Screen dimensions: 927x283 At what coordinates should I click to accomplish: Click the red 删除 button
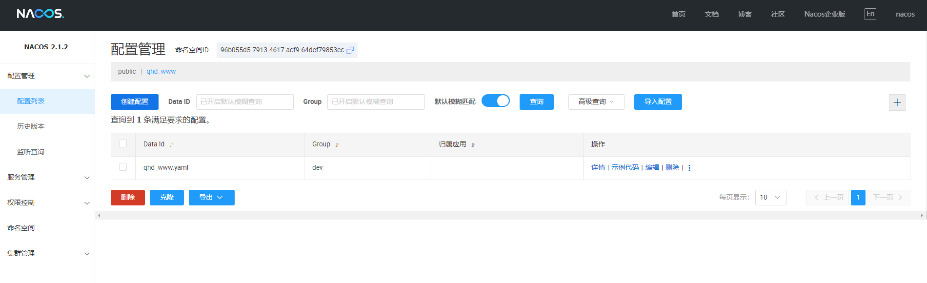click(128, 198)
